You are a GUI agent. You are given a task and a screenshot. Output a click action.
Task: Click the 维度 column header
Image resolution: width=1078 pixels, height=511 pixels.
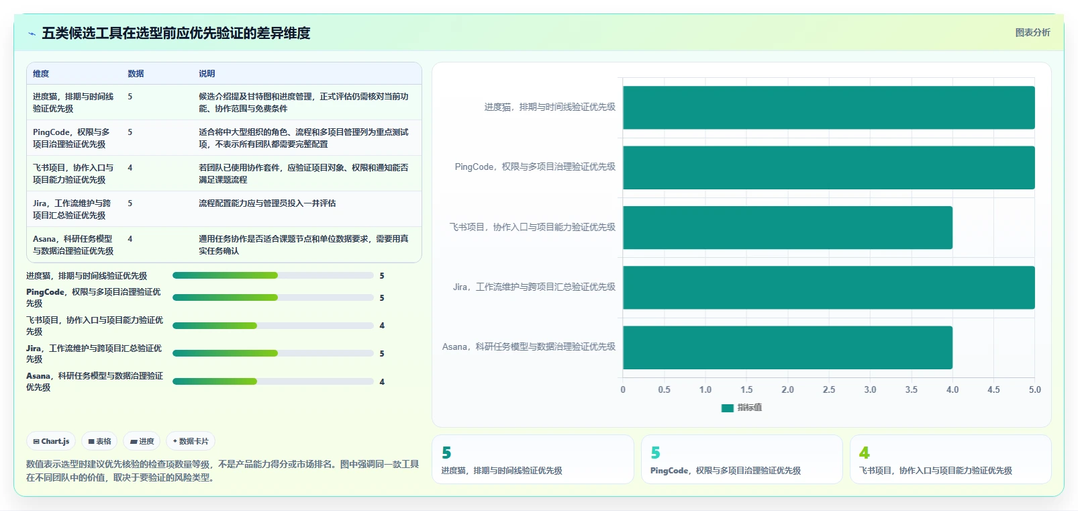click(41, 74)
